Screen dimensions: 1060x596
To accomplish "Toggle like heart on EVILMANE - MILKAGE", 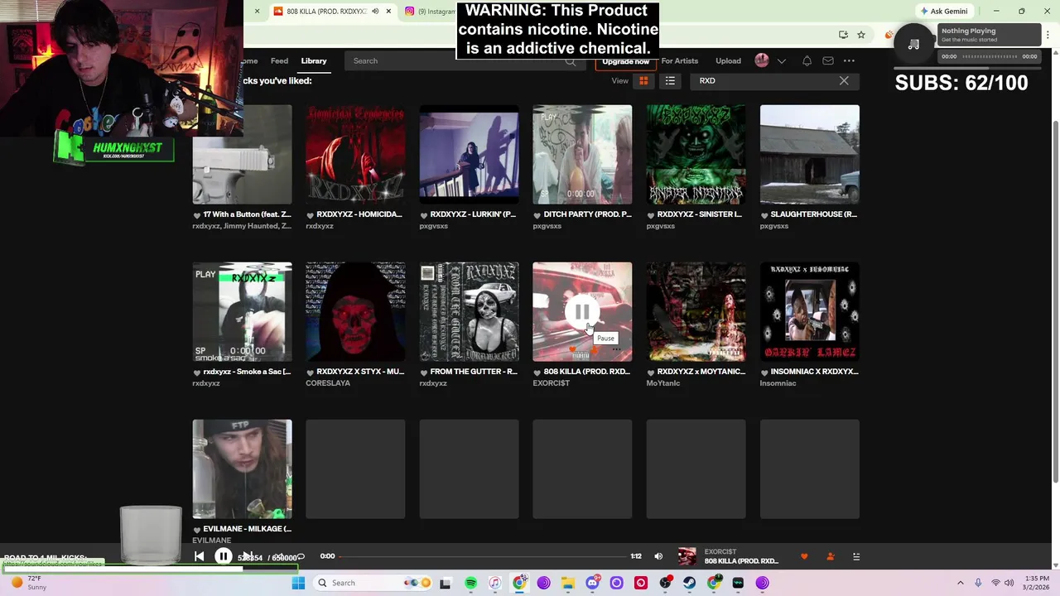I will point(196,530).
